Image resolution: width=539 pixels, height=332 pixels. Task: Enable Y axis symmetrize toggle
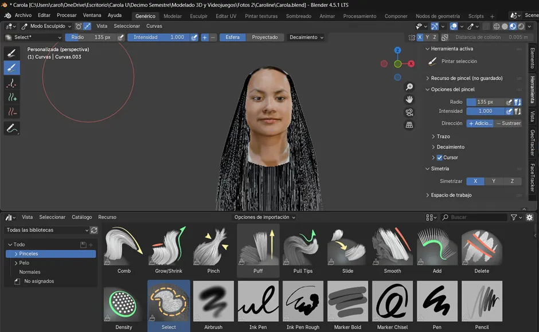[494, 181]
